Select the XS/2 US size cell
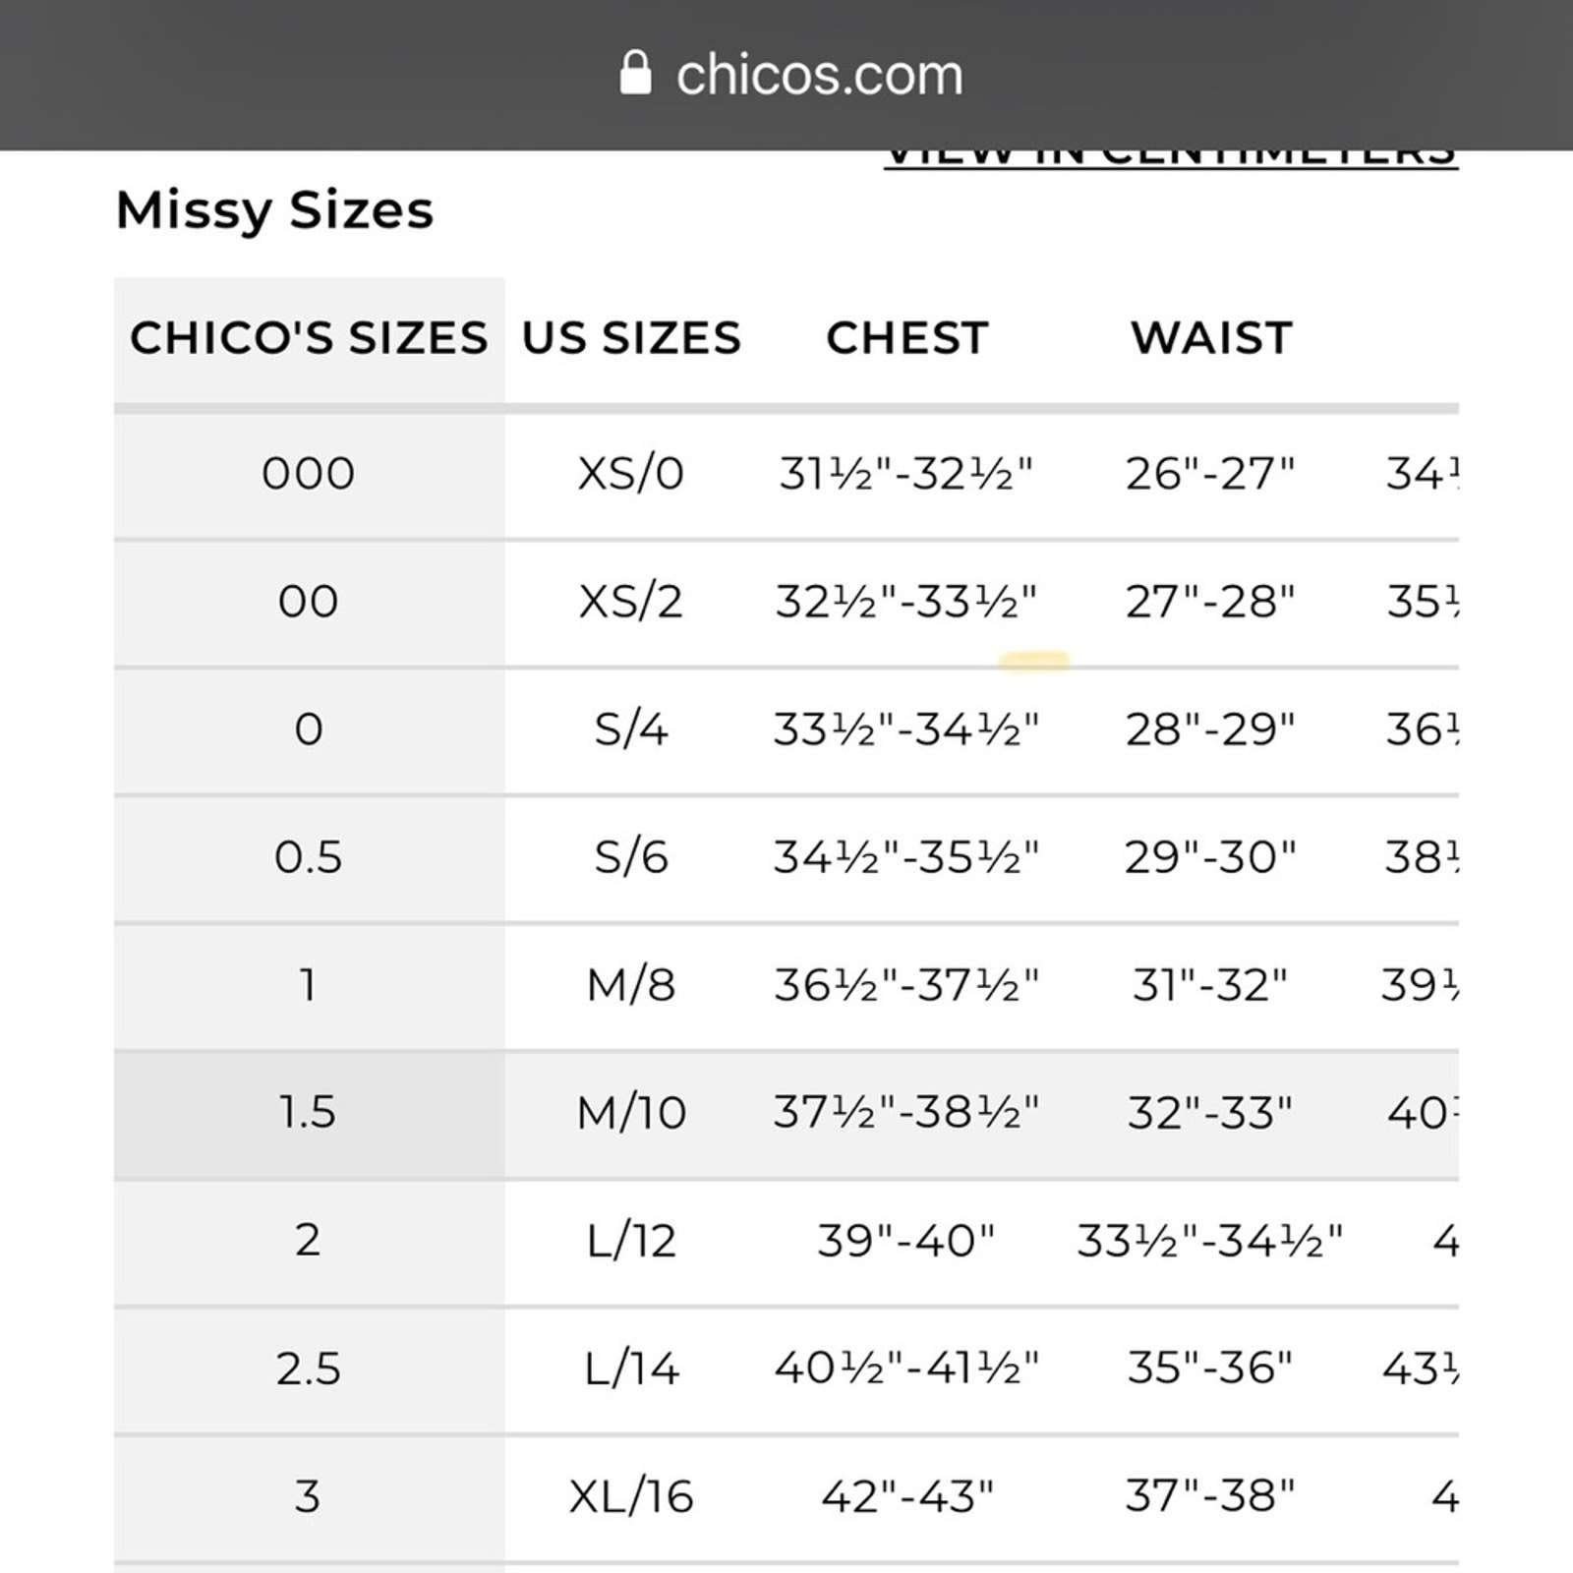 click(x=630, y=602)
